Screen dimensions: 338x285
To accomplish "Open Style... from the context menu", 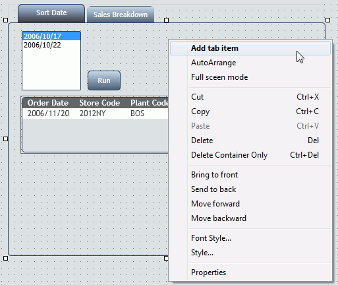I will pyautogui.click(x=250, y=253).
